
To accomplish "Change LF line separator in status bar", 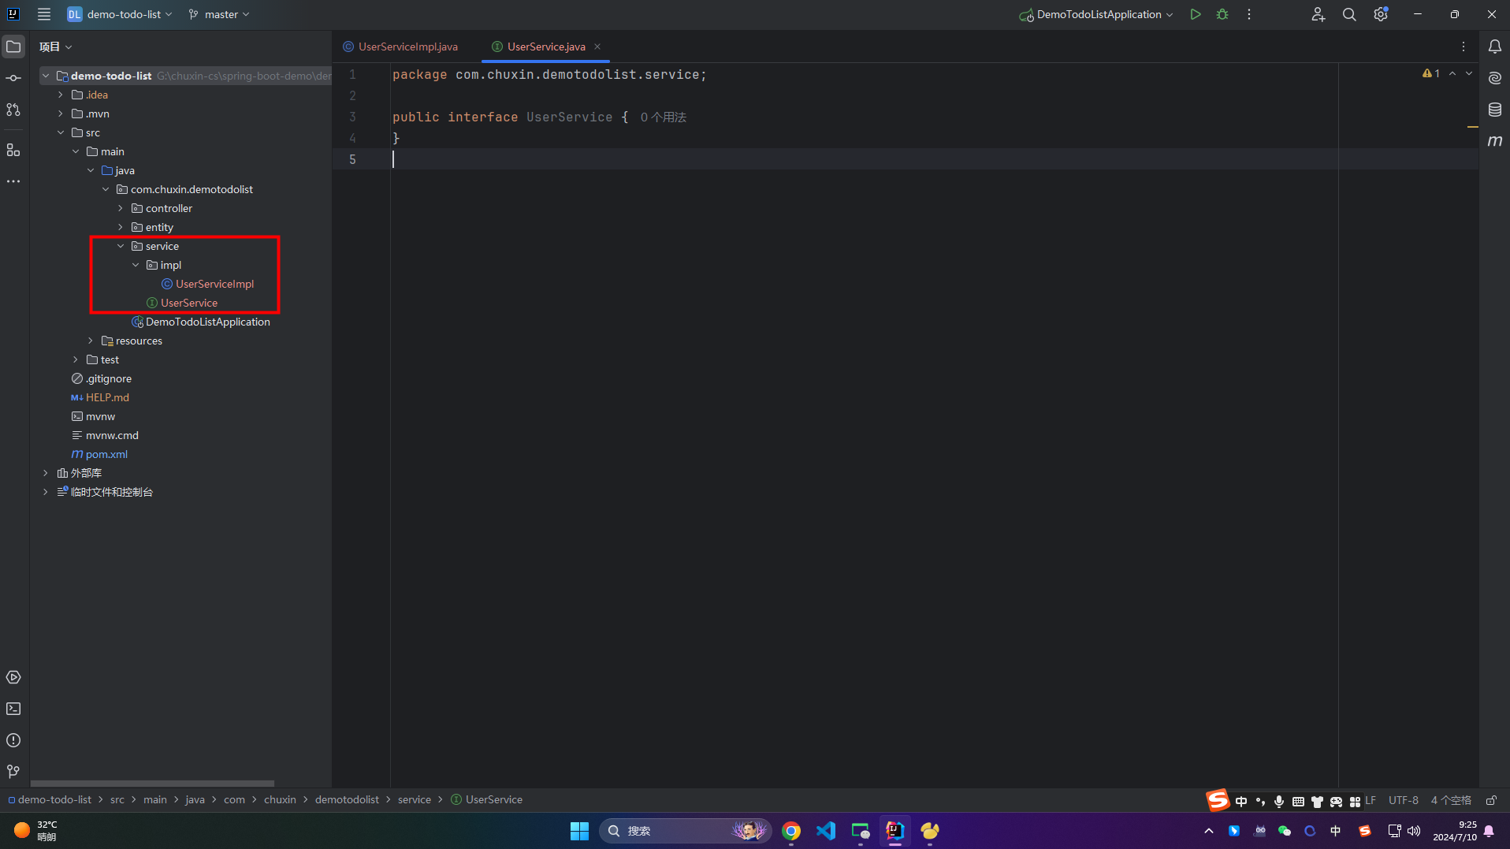I will click(1371, 800).
